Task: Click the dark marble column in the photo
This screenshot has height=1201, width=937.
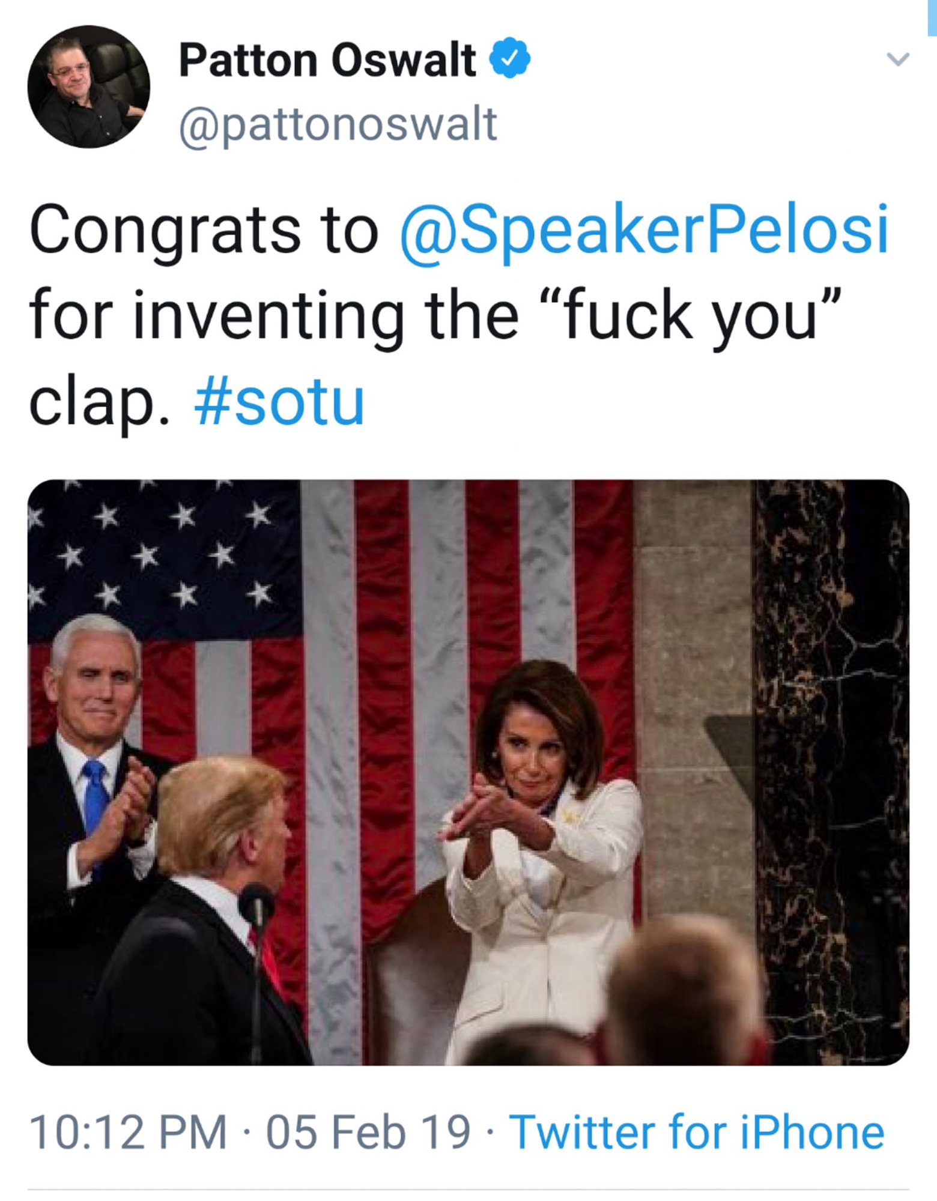Action: (829, 751)
